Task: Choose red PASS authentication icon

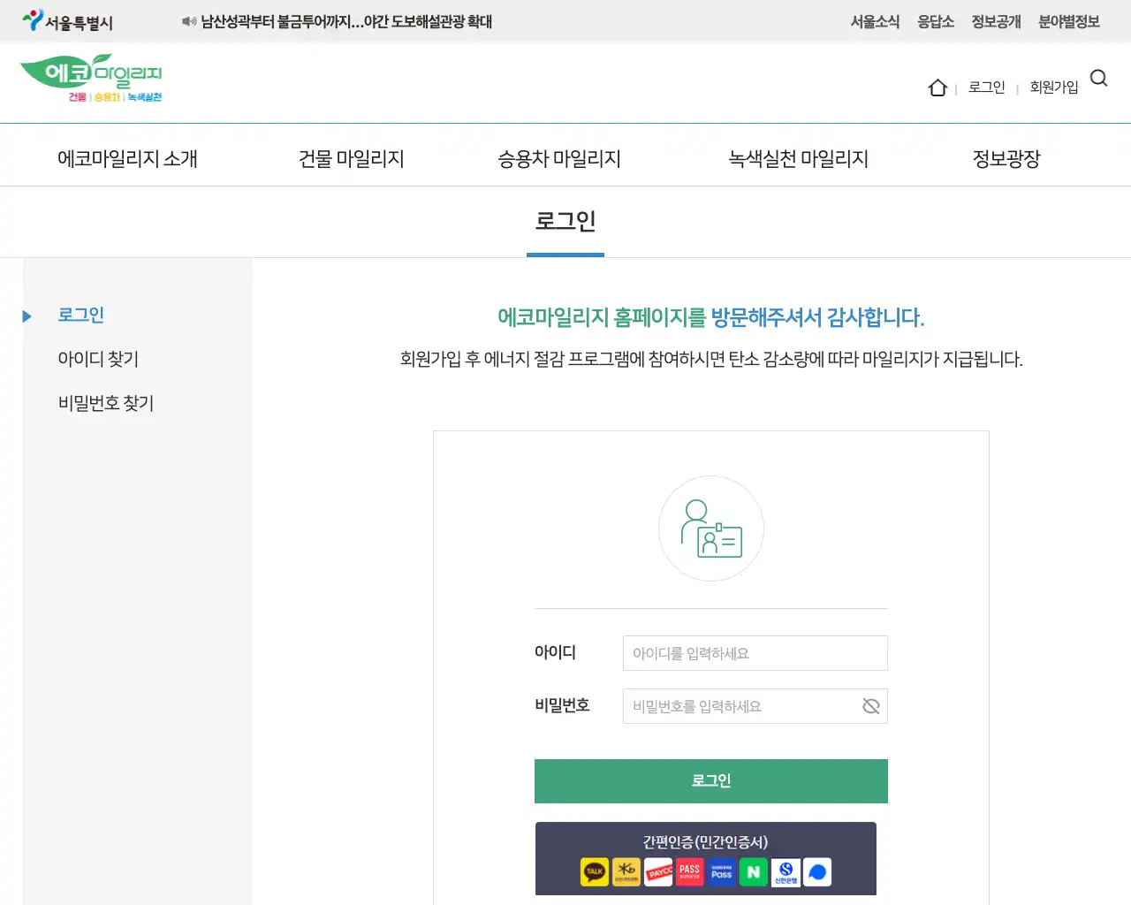Action: tap(690, 872)
